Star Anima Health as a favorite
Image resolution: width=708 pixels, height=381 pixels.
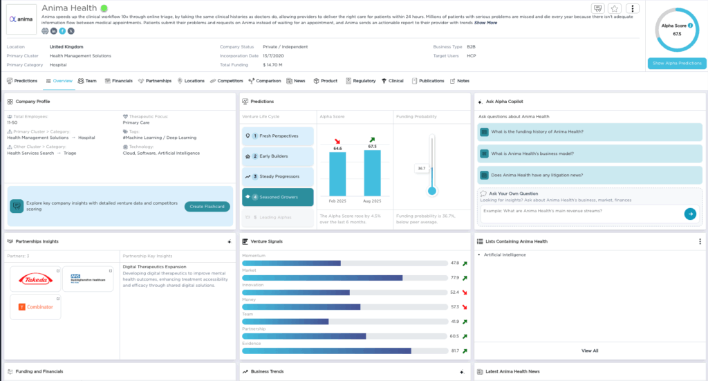[615, 8]
